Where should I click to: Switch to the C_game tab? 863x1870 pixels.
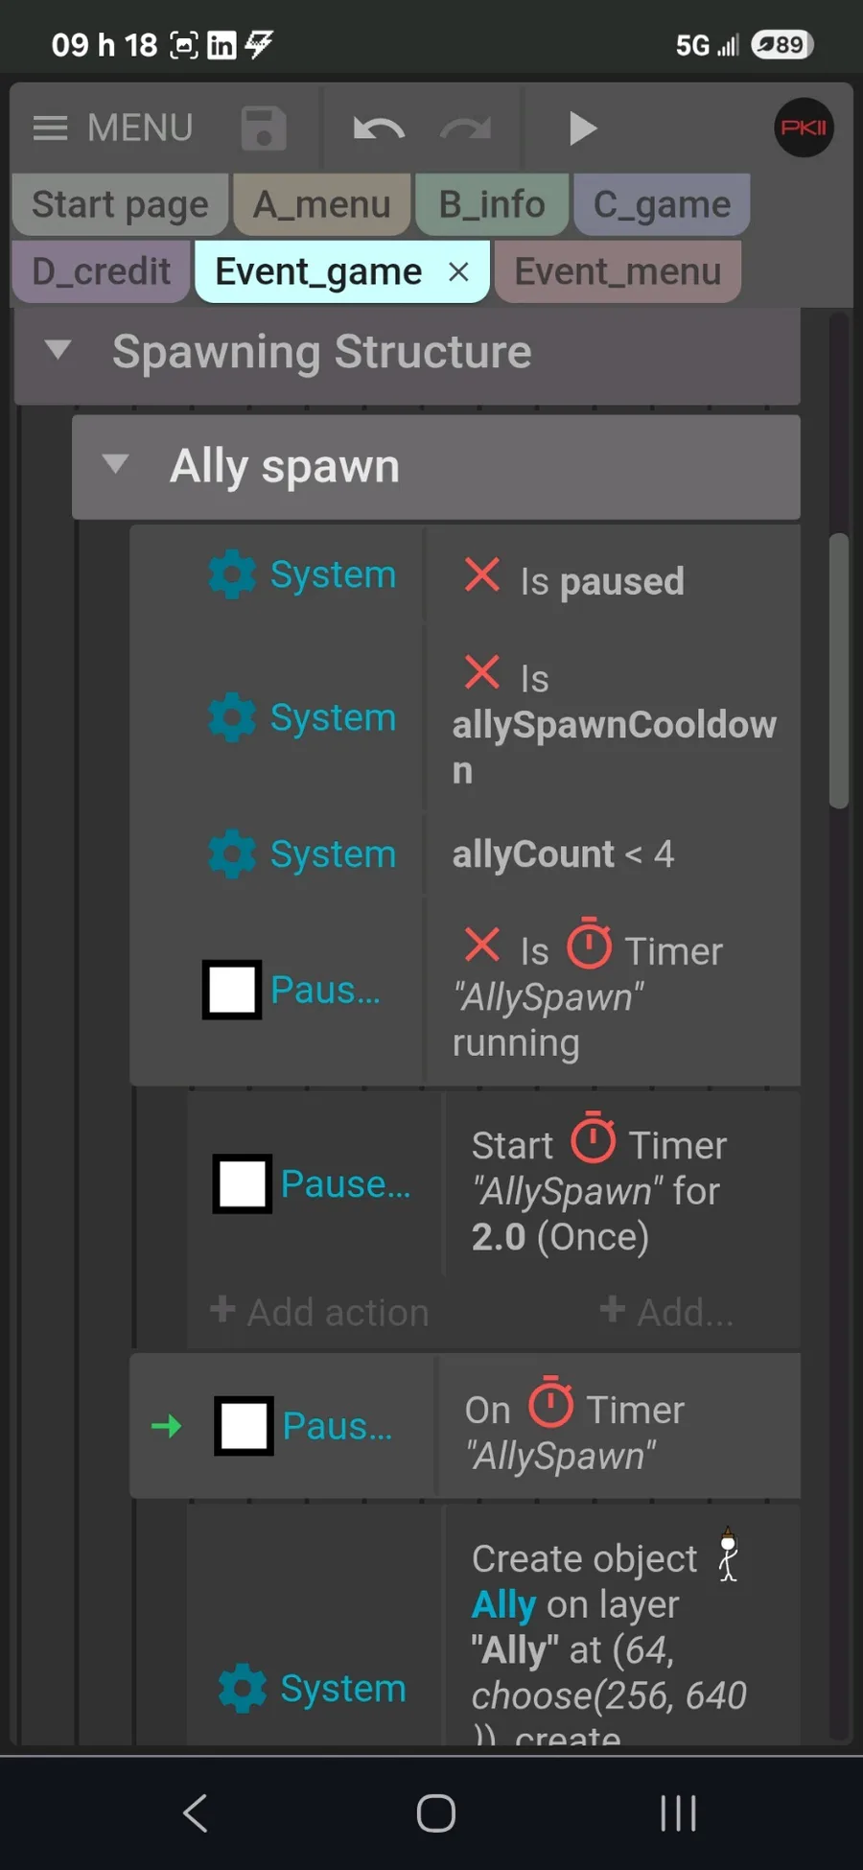[x=662, y=204]
